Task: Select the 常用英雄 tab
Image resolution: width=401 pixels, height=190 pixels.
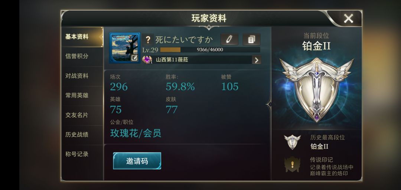Action: point(77,95)
